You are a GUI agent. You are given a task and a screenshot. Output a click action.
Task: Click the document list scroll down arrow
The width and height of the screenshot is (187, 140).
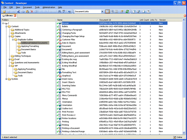[184, 133]
